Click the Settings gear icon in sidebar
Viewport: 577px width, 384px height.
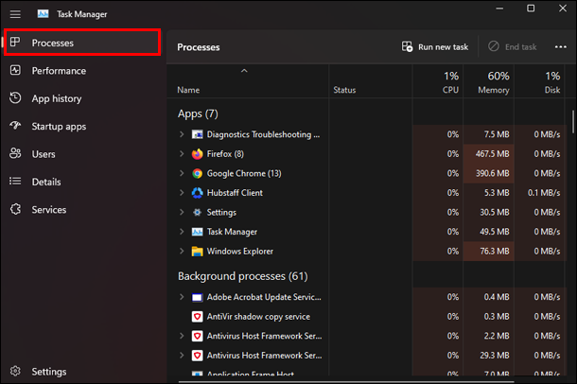click(15, 372)
